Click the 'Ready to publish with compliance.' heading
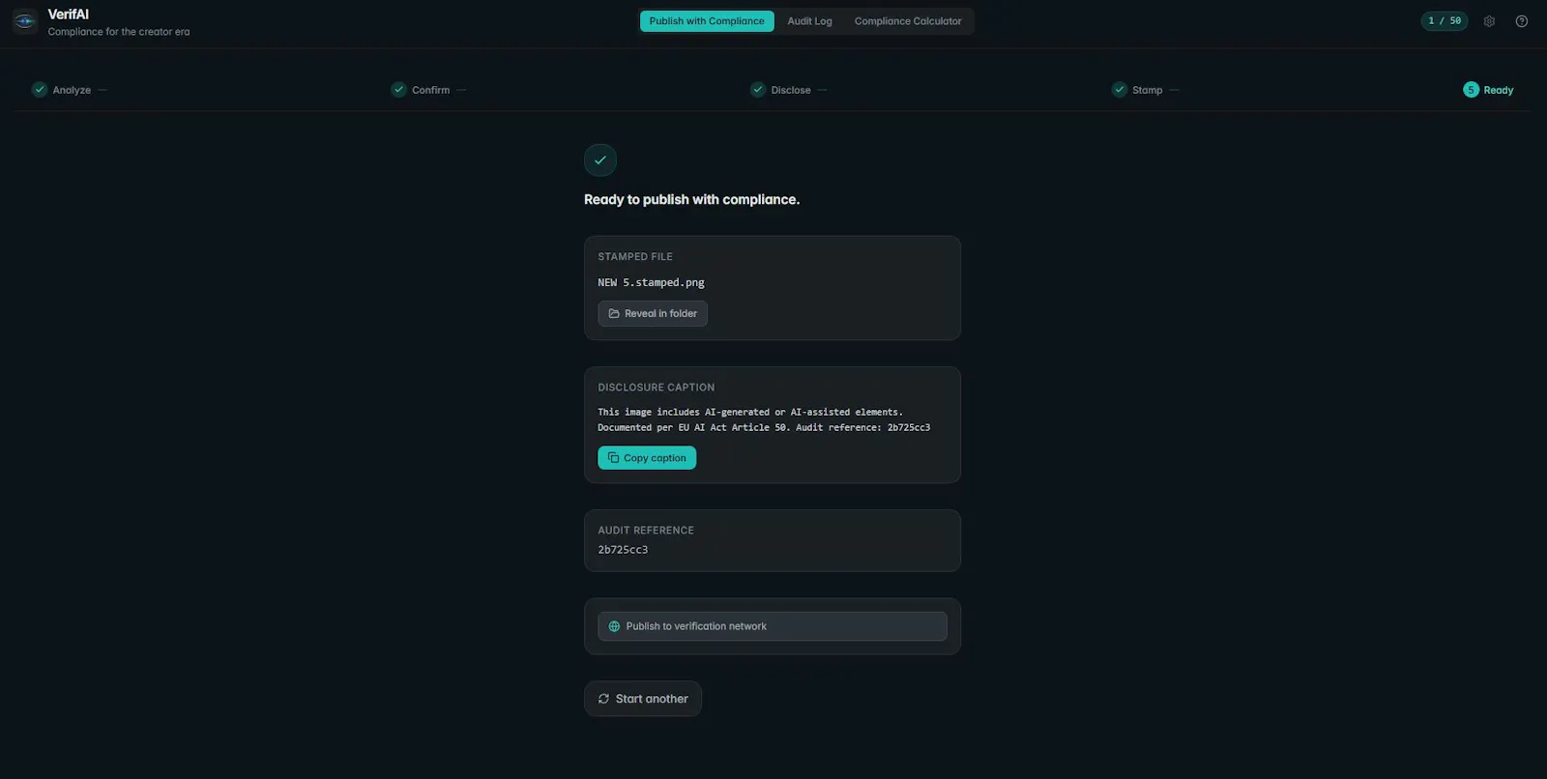Image resolution: width=1547 pixels, height=779 pixels. [691, 199]
